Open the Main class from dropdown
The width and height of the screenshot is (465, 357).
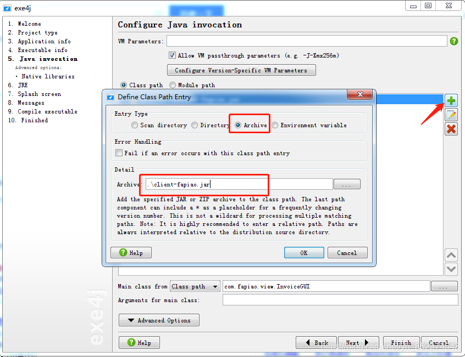point(195,286)
